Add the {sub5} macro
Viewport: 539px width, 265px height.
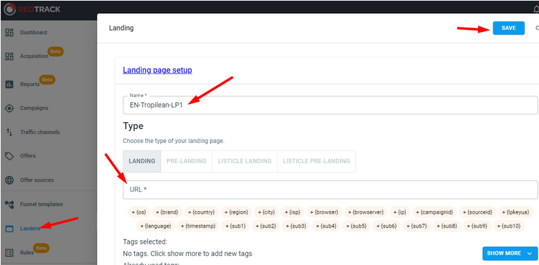tap(356, 226)
